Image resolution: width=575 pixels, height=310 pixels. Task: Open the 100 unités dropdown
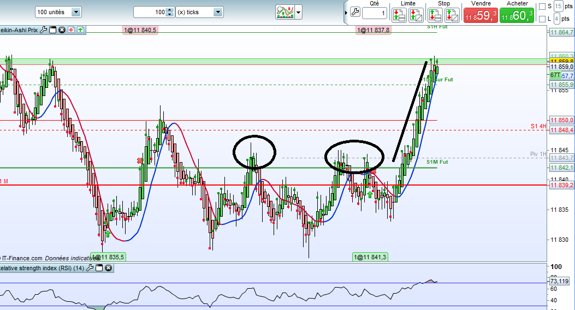(x=58, y=12)
